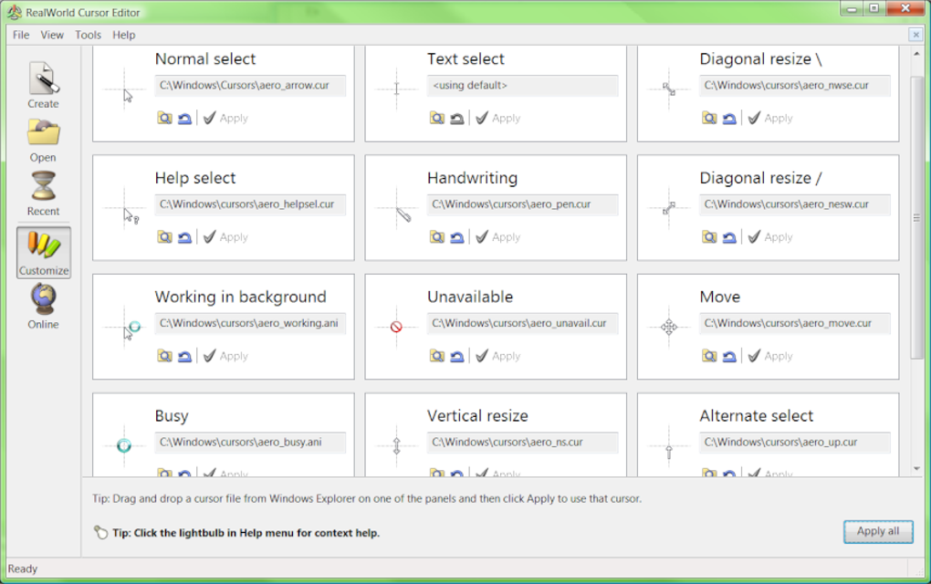Click the aero_nesw.cur path field
931x584 pixels.
(795, 204)
